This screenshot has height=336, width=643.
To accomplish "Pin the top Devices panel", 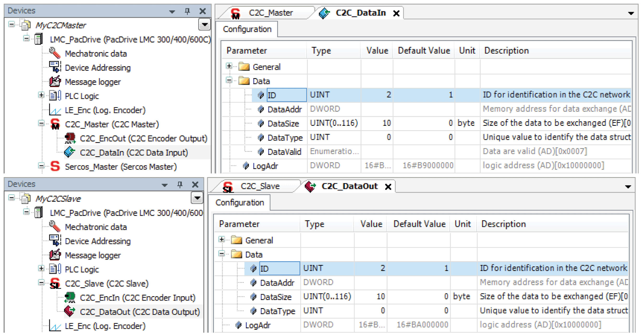I will pos(187,11).
